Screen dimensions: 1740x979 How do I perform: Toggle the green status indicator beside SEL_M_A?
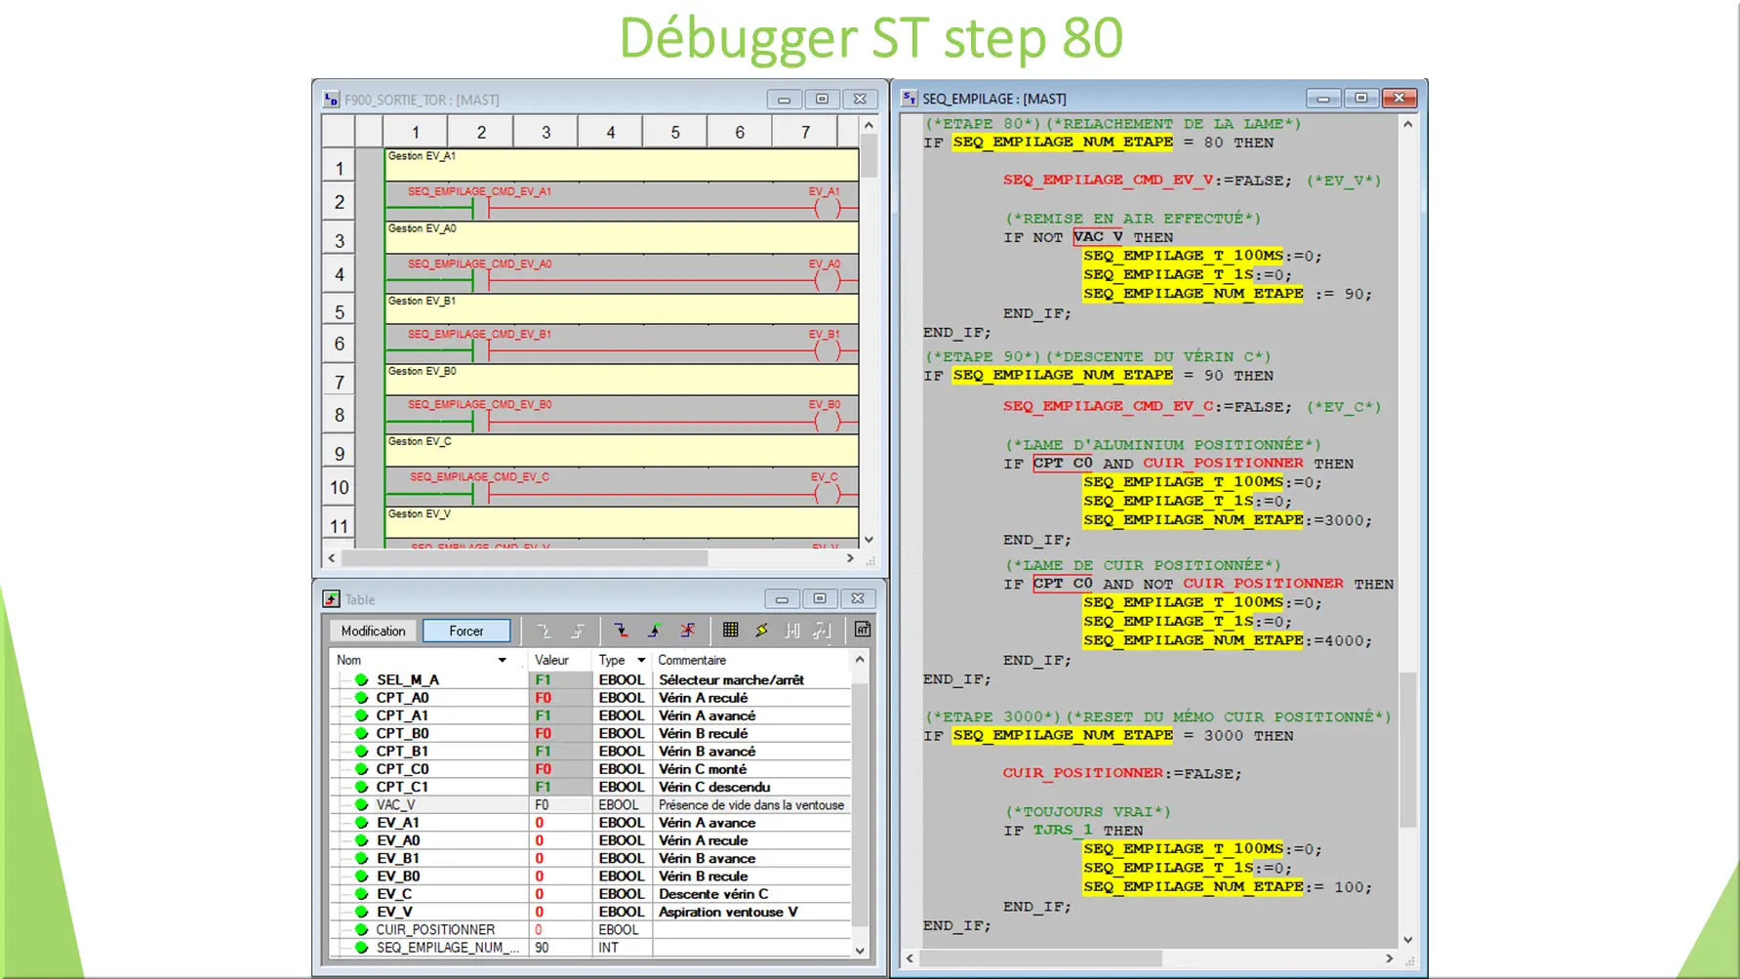[362, 679]
